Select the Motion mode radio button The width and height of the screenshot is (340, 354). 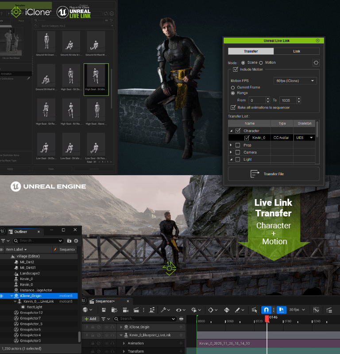pyautogui.click(x=261, y=63)
